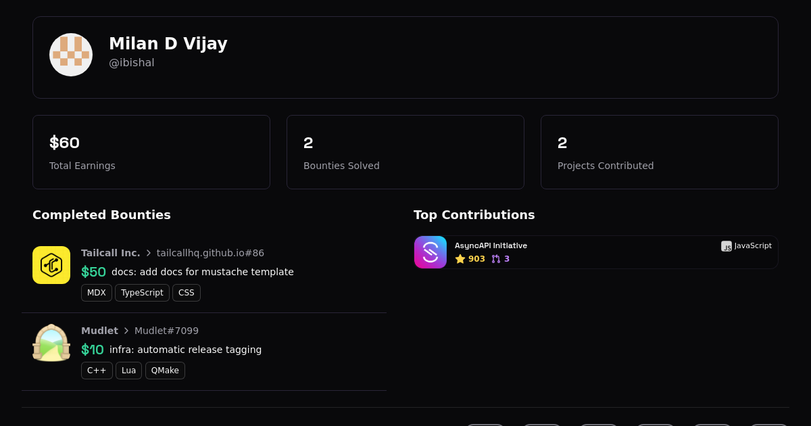Viewport: 811px width, 426px height.
Task: Open "docs: add docs for mustache template" bounty
Action: 203,272
